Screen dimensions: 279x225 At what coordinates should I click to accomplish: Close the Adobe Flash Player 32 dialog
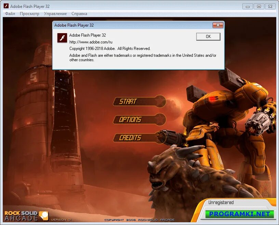218,25
